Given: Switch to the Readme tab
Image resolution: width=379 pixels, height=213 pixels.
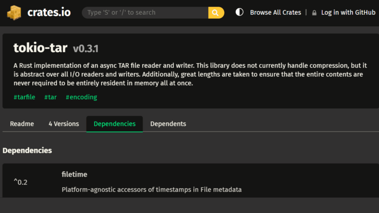Looking at the screenshot, I should [x=22, y=124].
